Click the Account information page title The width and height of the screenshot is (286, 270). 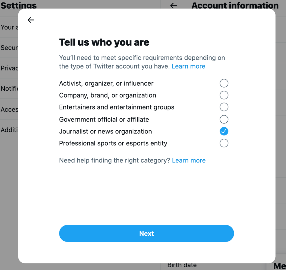(x=235, y=6)
